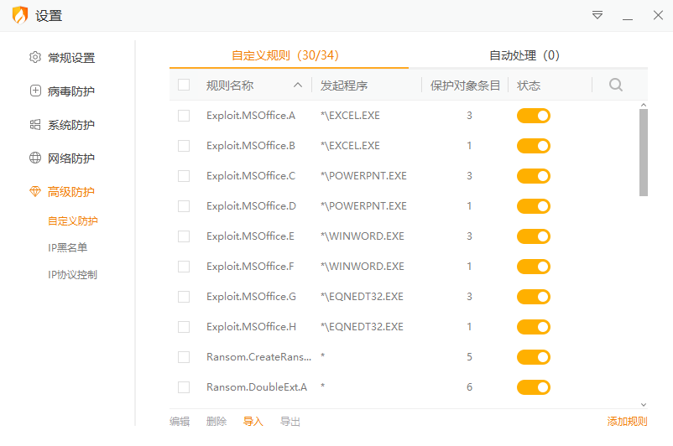Disable the Exploit.MSOffice.A rule toggle
Screen dimensions: 673x446
pos(534,116)
